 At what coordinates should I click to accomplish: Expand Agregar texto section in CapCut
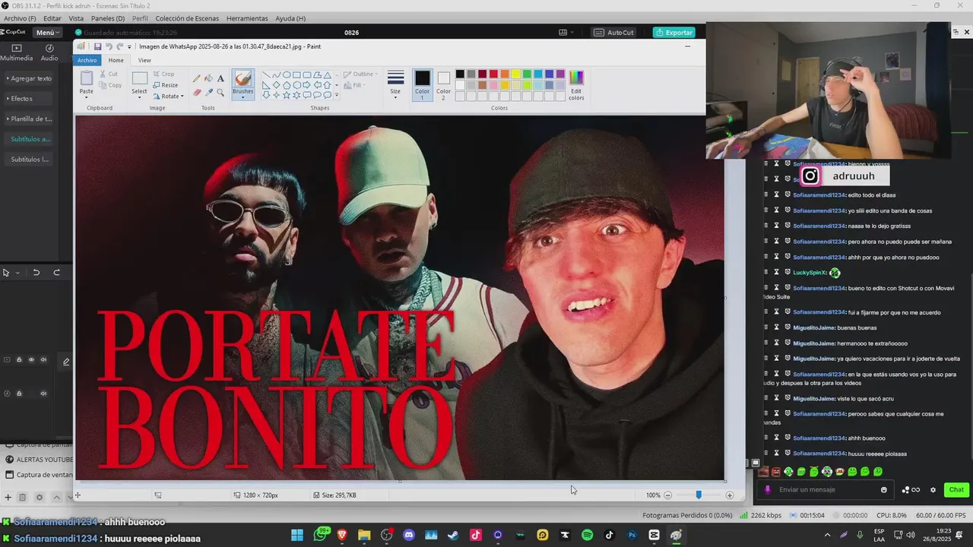tap(30, 78)
